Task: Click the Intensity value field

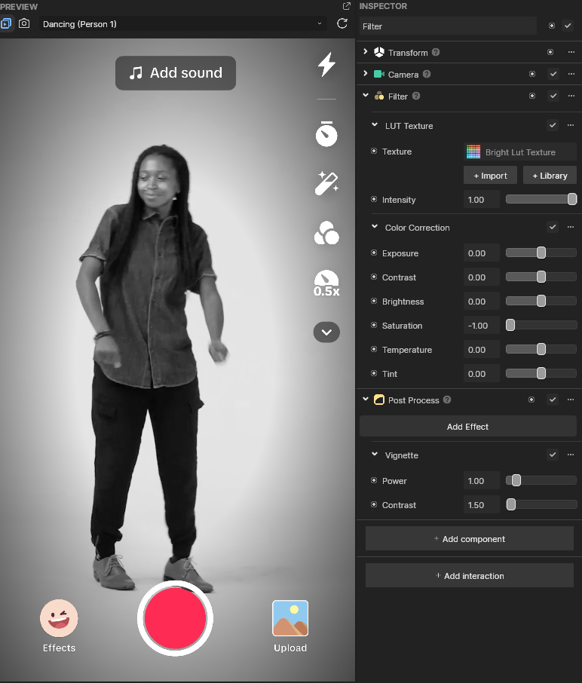Action: click(482, 200)
